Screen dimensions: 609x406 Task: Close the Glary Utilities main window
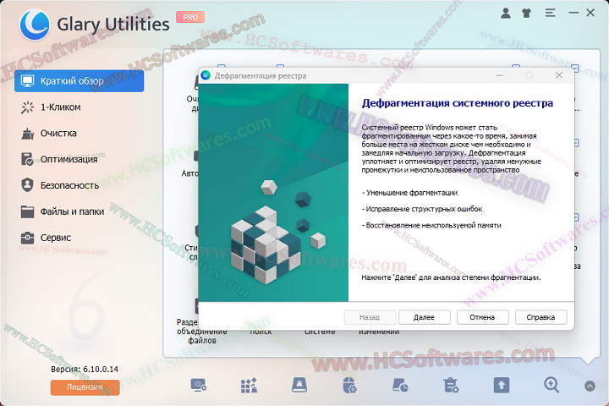[x=590, y=13]
